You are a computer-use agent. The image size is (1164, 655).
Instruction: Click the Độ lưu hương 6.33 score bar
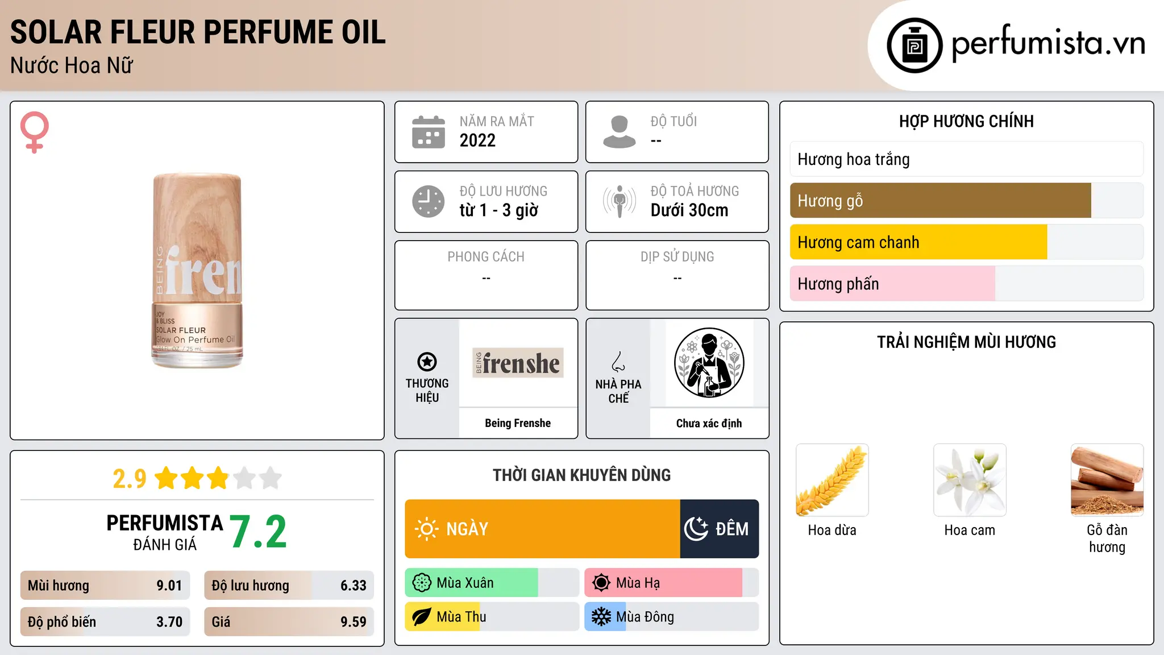point(289,586)
